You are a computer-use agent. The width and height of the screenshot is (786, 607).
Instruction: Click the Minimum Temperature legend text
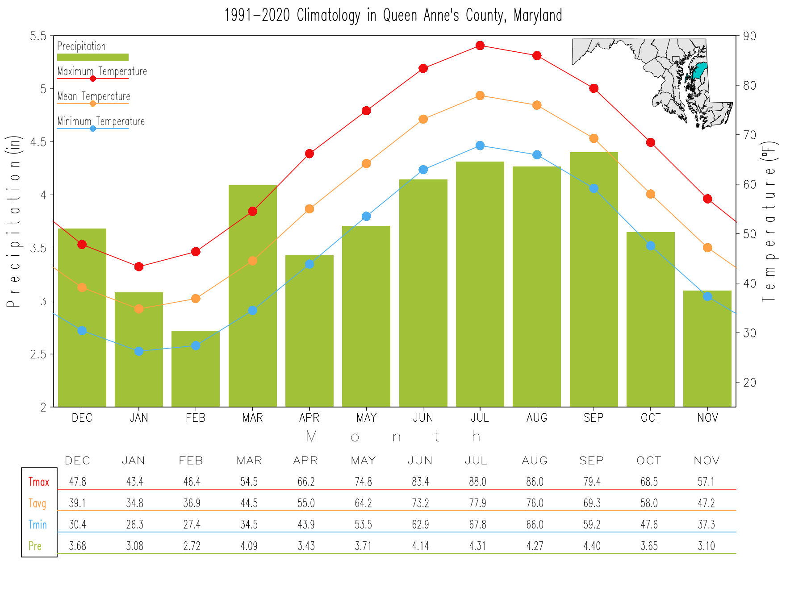[x=101, y=121]
